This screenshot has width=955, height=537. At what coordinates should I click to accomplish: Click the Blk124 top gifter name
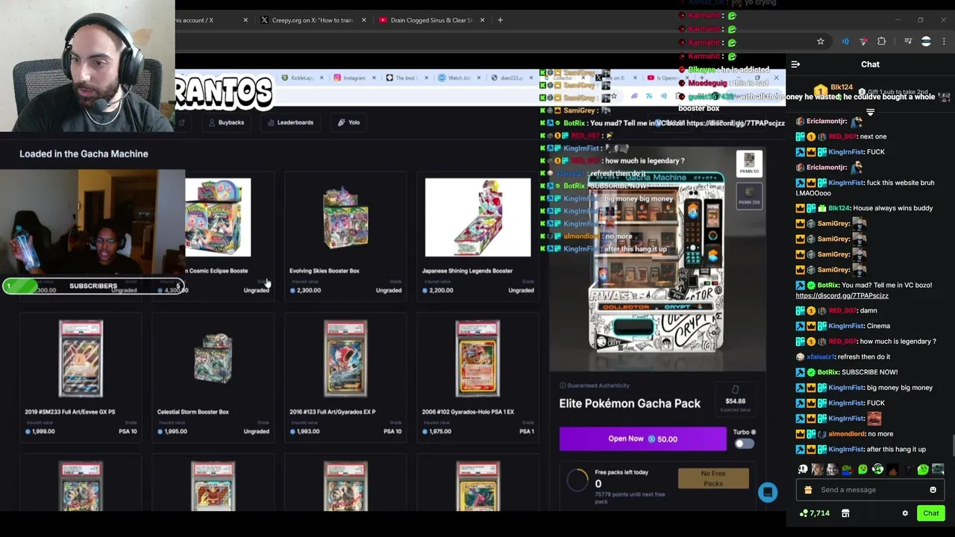[x=841, y=88]
